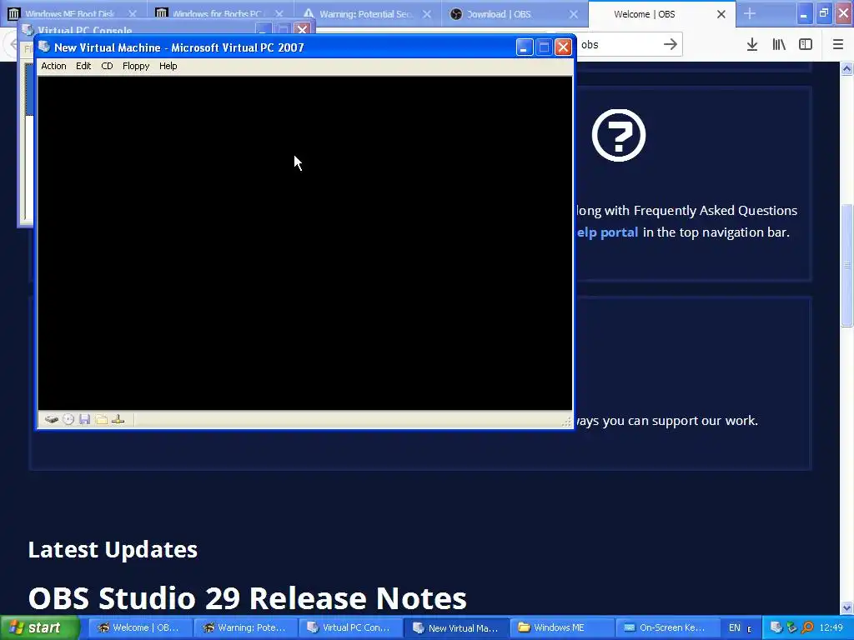Restore down the browser window
854x640 pixels.
click(824, 13)
